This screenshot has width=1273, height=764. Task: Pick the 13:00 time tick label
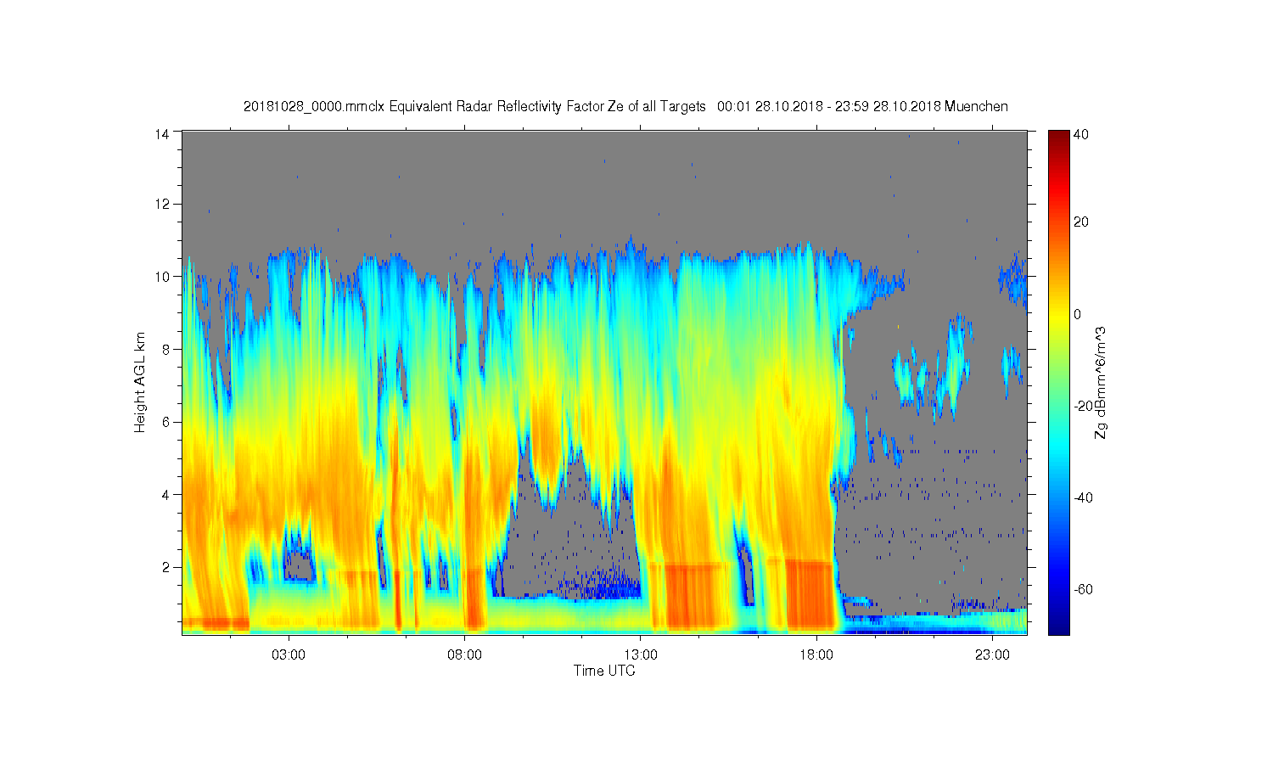(641, 655)
